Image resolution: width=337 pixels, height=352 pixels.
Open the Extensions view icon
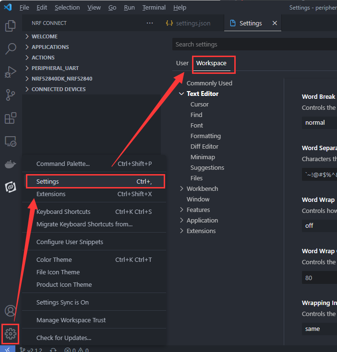click(x=10, y=118)
